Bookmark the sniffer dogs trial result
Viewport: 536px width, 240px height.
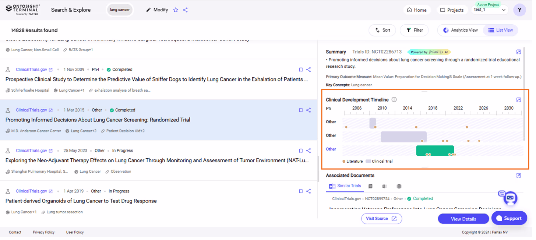coord(301,69)
